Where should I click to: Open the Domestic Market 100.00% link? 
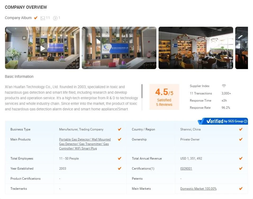point(198,189)
